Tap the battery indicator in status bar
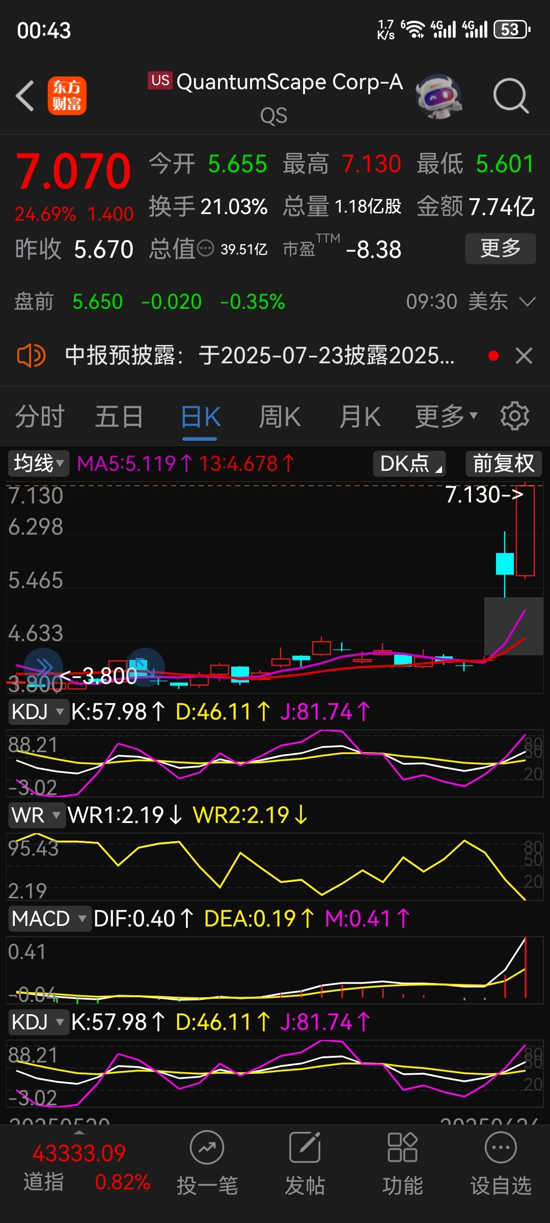The width and height of the screenshot is (550, 1223). [512, 30]
